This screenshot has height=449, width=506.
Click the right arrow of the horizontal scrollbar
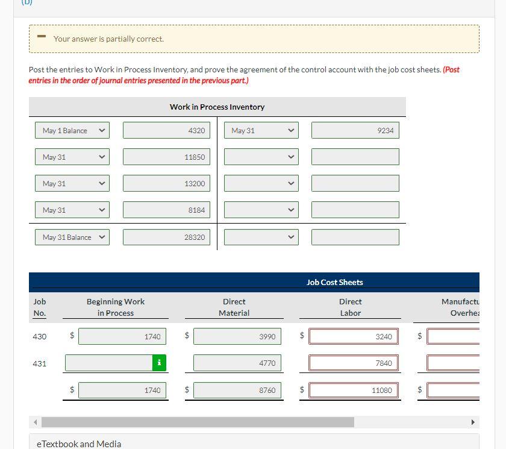[473, 422]
